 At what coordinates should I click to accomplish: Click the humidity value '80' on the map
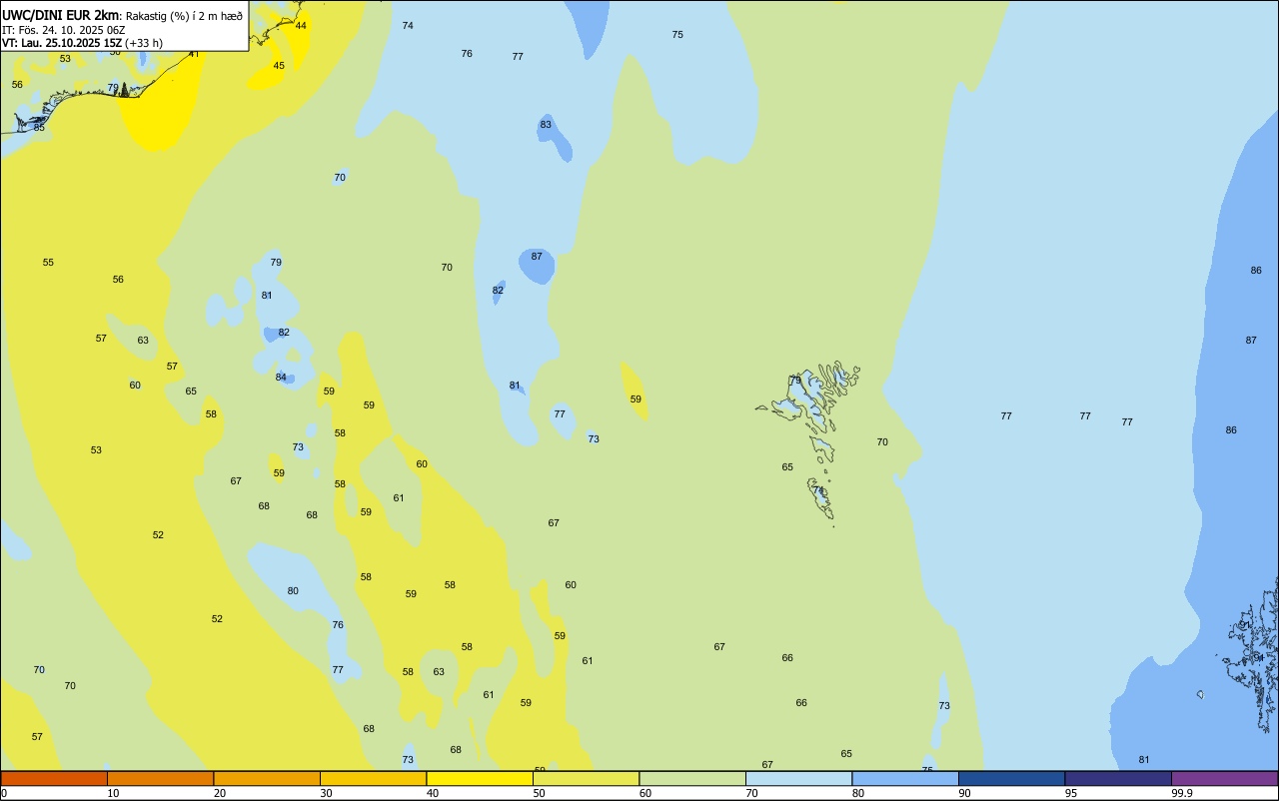coord(293,591)
